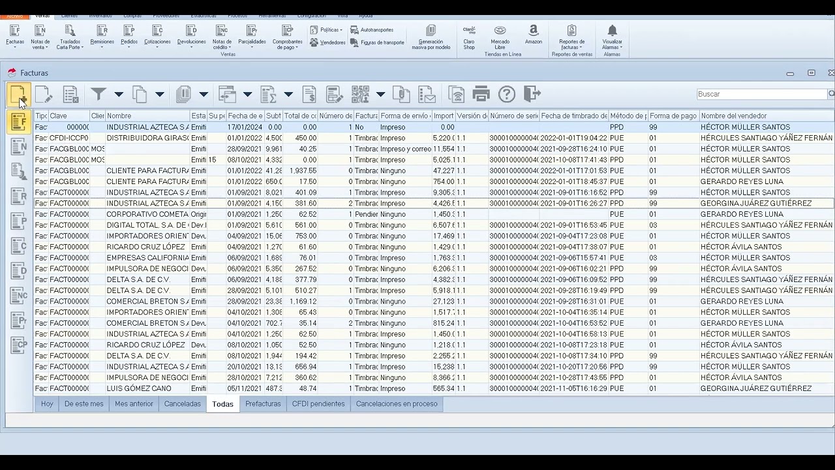Click the Nombre del vendedor column header

pyautogui.click(x=767, y=116)
